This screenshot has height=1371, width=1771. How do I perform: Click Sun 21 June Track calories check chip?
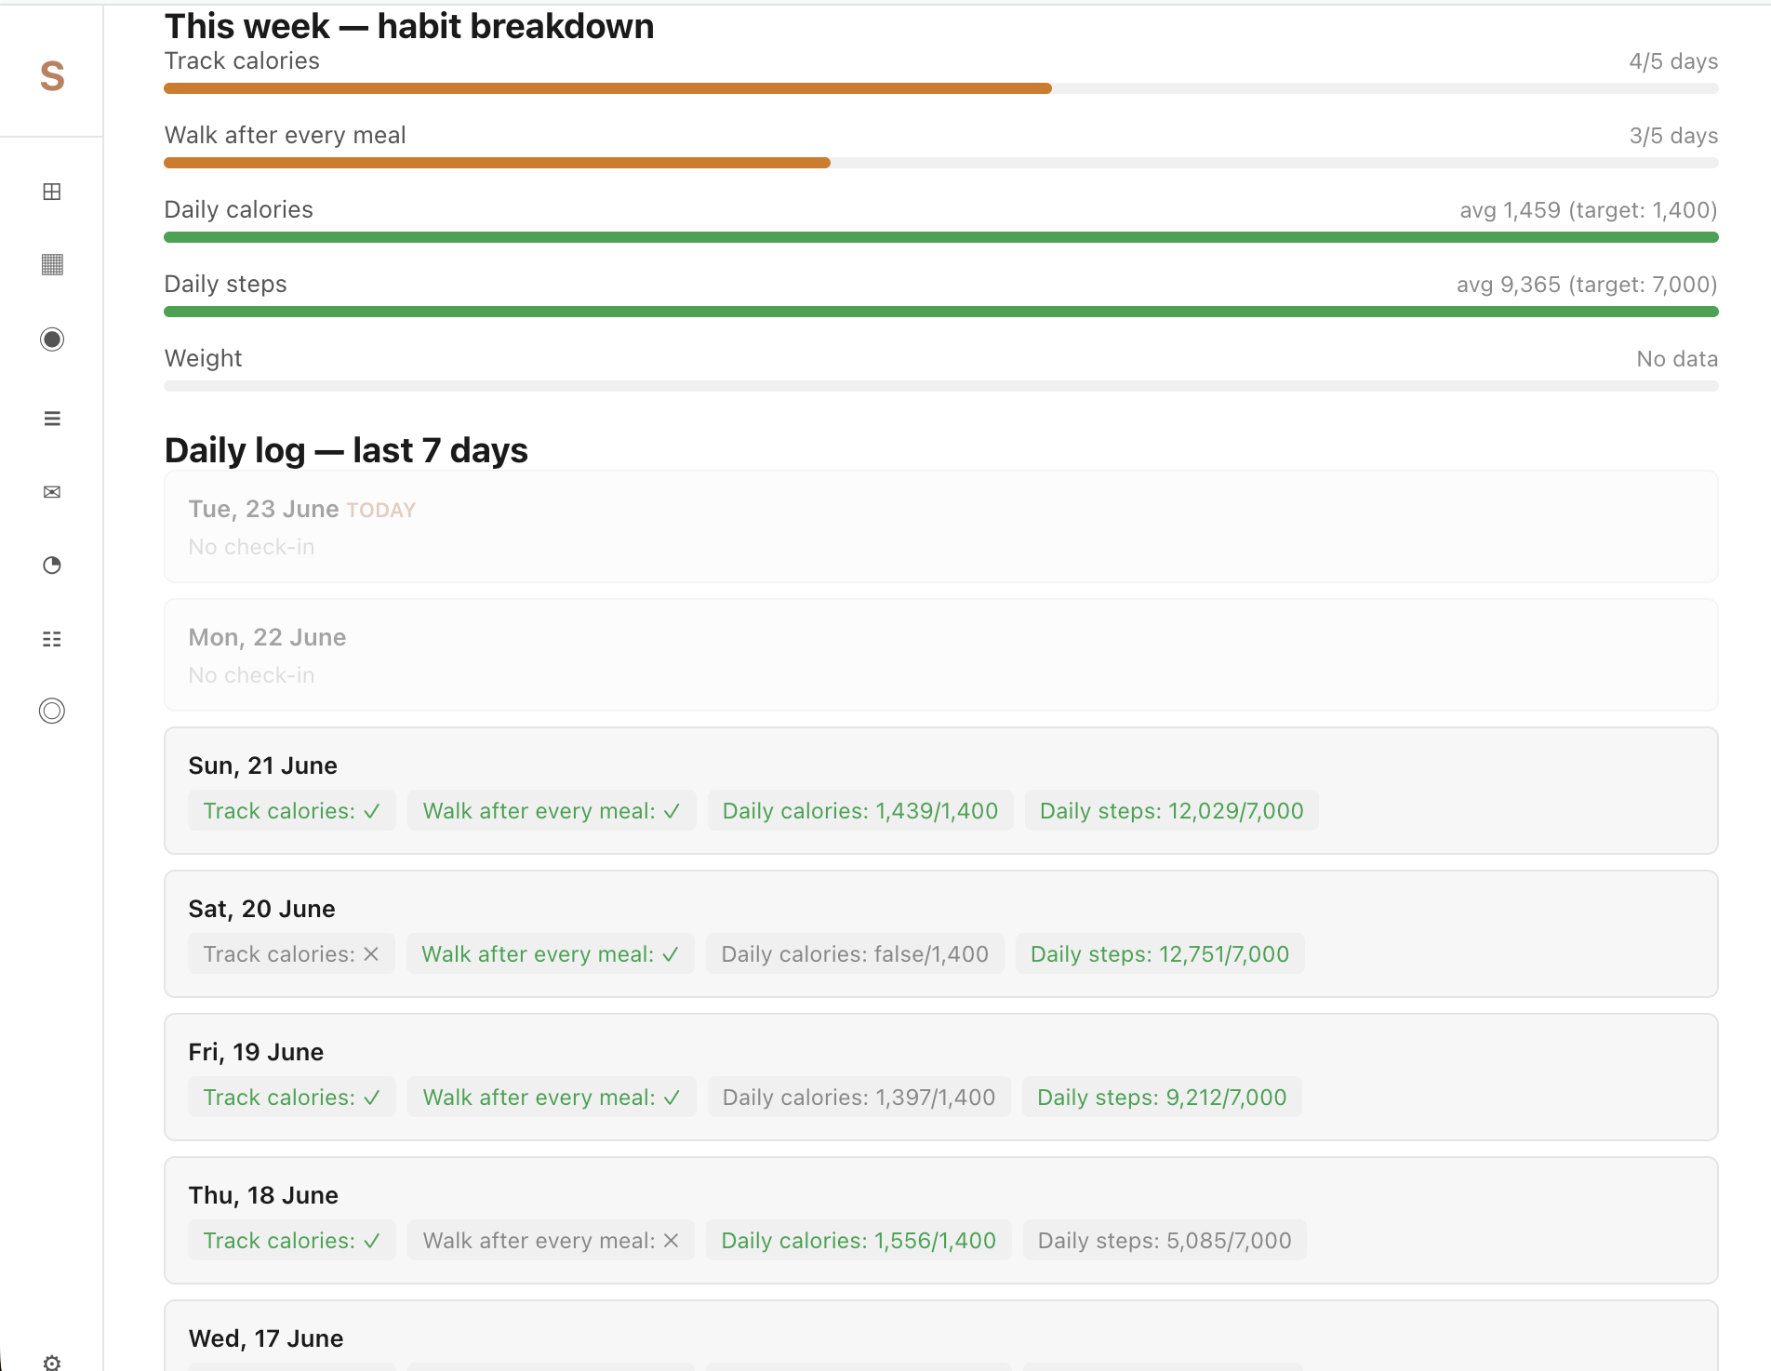(292, 811)
